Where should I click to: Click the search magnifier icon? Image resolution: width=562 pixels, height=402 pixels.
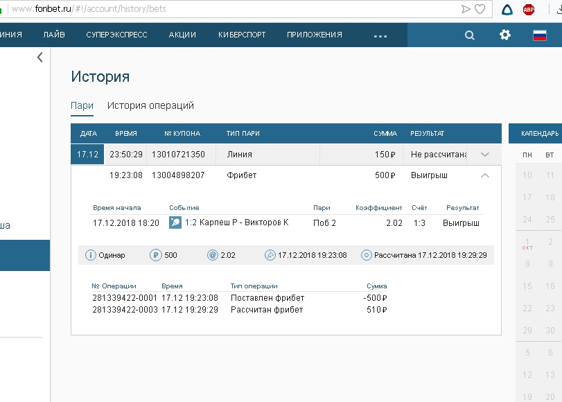[470, 35]
